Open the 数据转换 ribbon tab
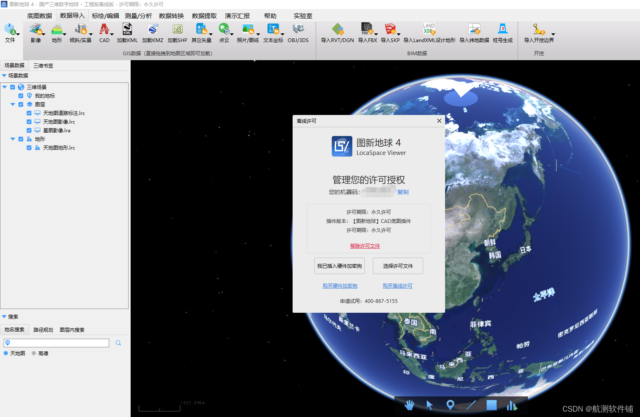Image resolution: width=640 pixels, height=417 pixels. point(171,16)
